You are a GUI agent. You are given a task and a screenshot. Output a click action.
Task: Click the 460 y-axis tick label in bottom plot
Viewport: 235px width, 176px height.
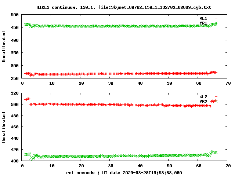click(15, 127)
